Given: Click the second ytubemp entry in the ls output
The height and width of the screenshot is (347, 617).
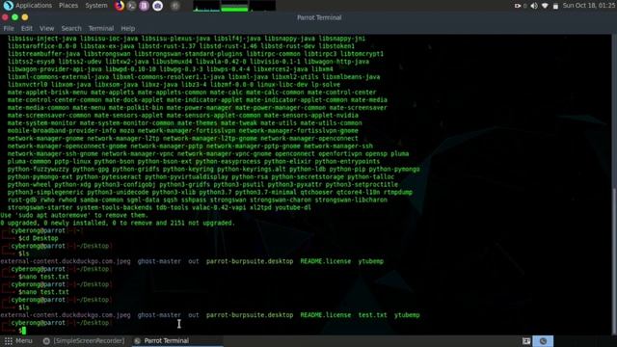Looking at the screenshot, I should pos(407,315).
